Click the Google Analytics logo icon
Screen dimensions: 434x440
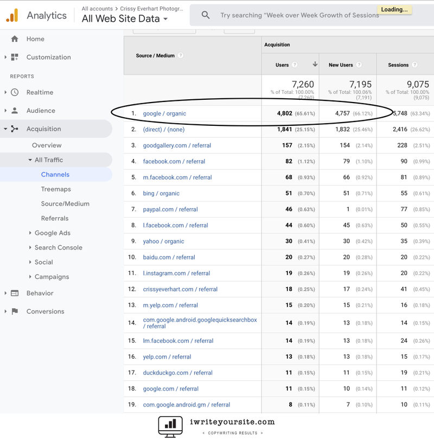pyautogui.click(x=12, y=15)
